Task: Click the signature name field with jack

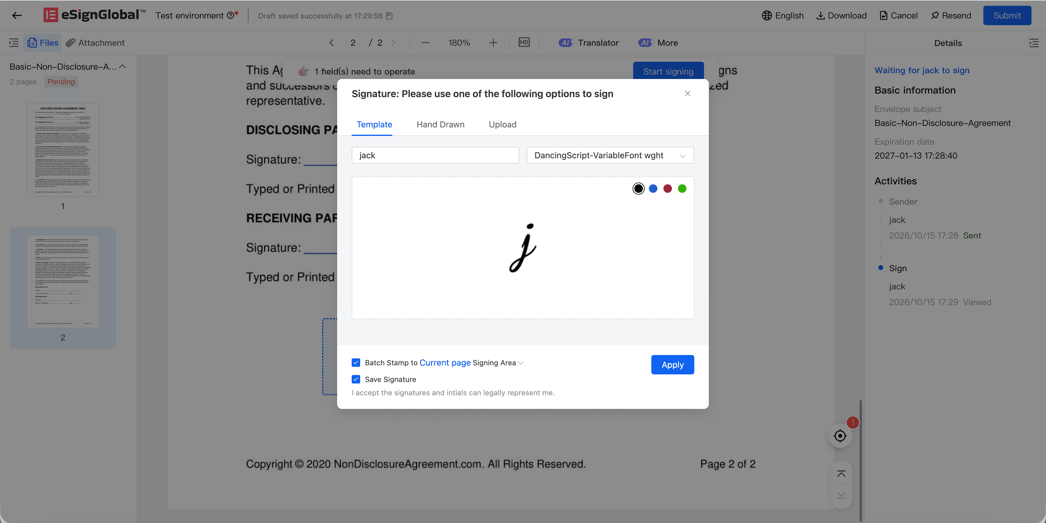Action: point(435,155)
